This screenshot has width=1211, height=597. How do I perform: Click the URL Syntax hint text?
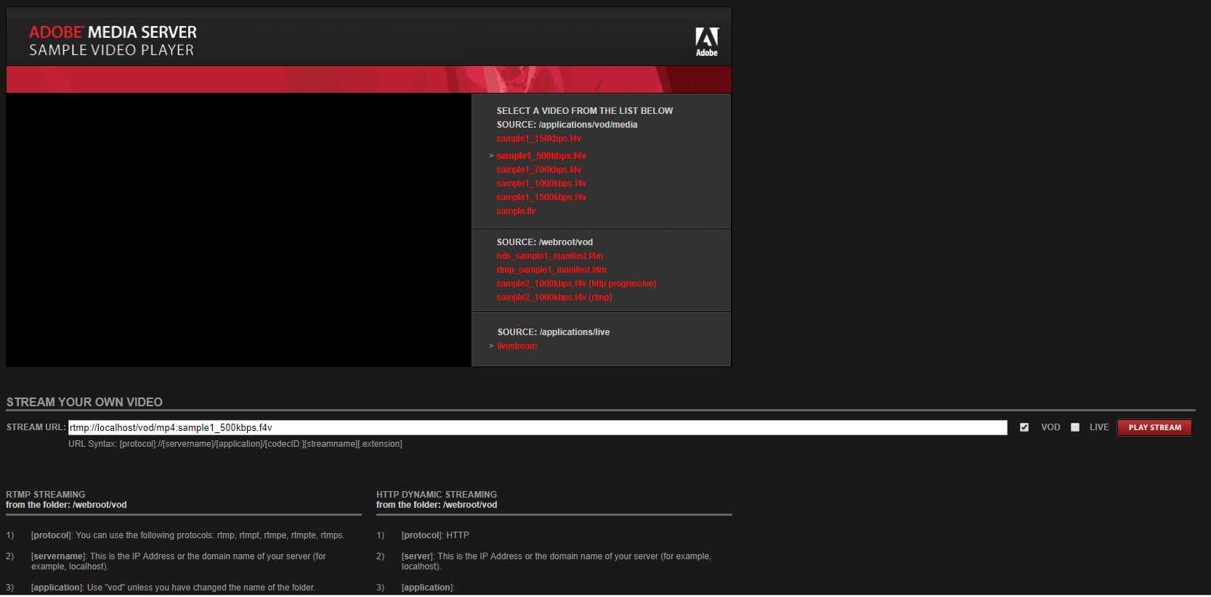click(x=235, y=444)
